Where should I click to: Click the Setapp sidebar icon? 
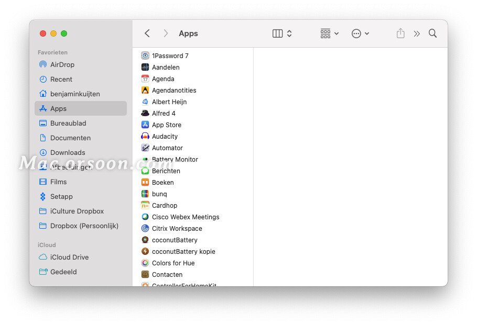(x=43, y=197)
